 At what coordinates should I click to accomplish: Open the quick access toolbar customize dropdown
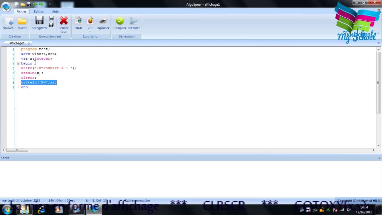coord(50,4)
